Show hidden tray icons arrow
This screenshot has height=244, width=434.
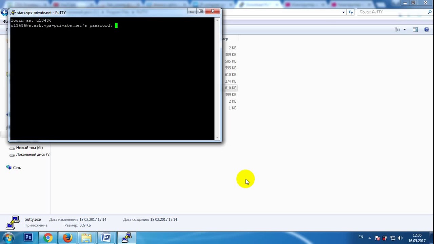[x=370, y=238]
